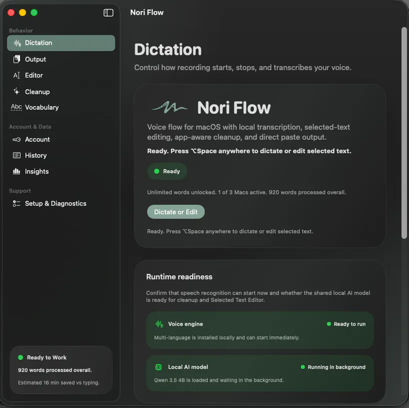Image resolution: width=409 pixels, height=408 pixels.
Task: Click the vertical scrollbar thumb
Action: coord(404,133)
